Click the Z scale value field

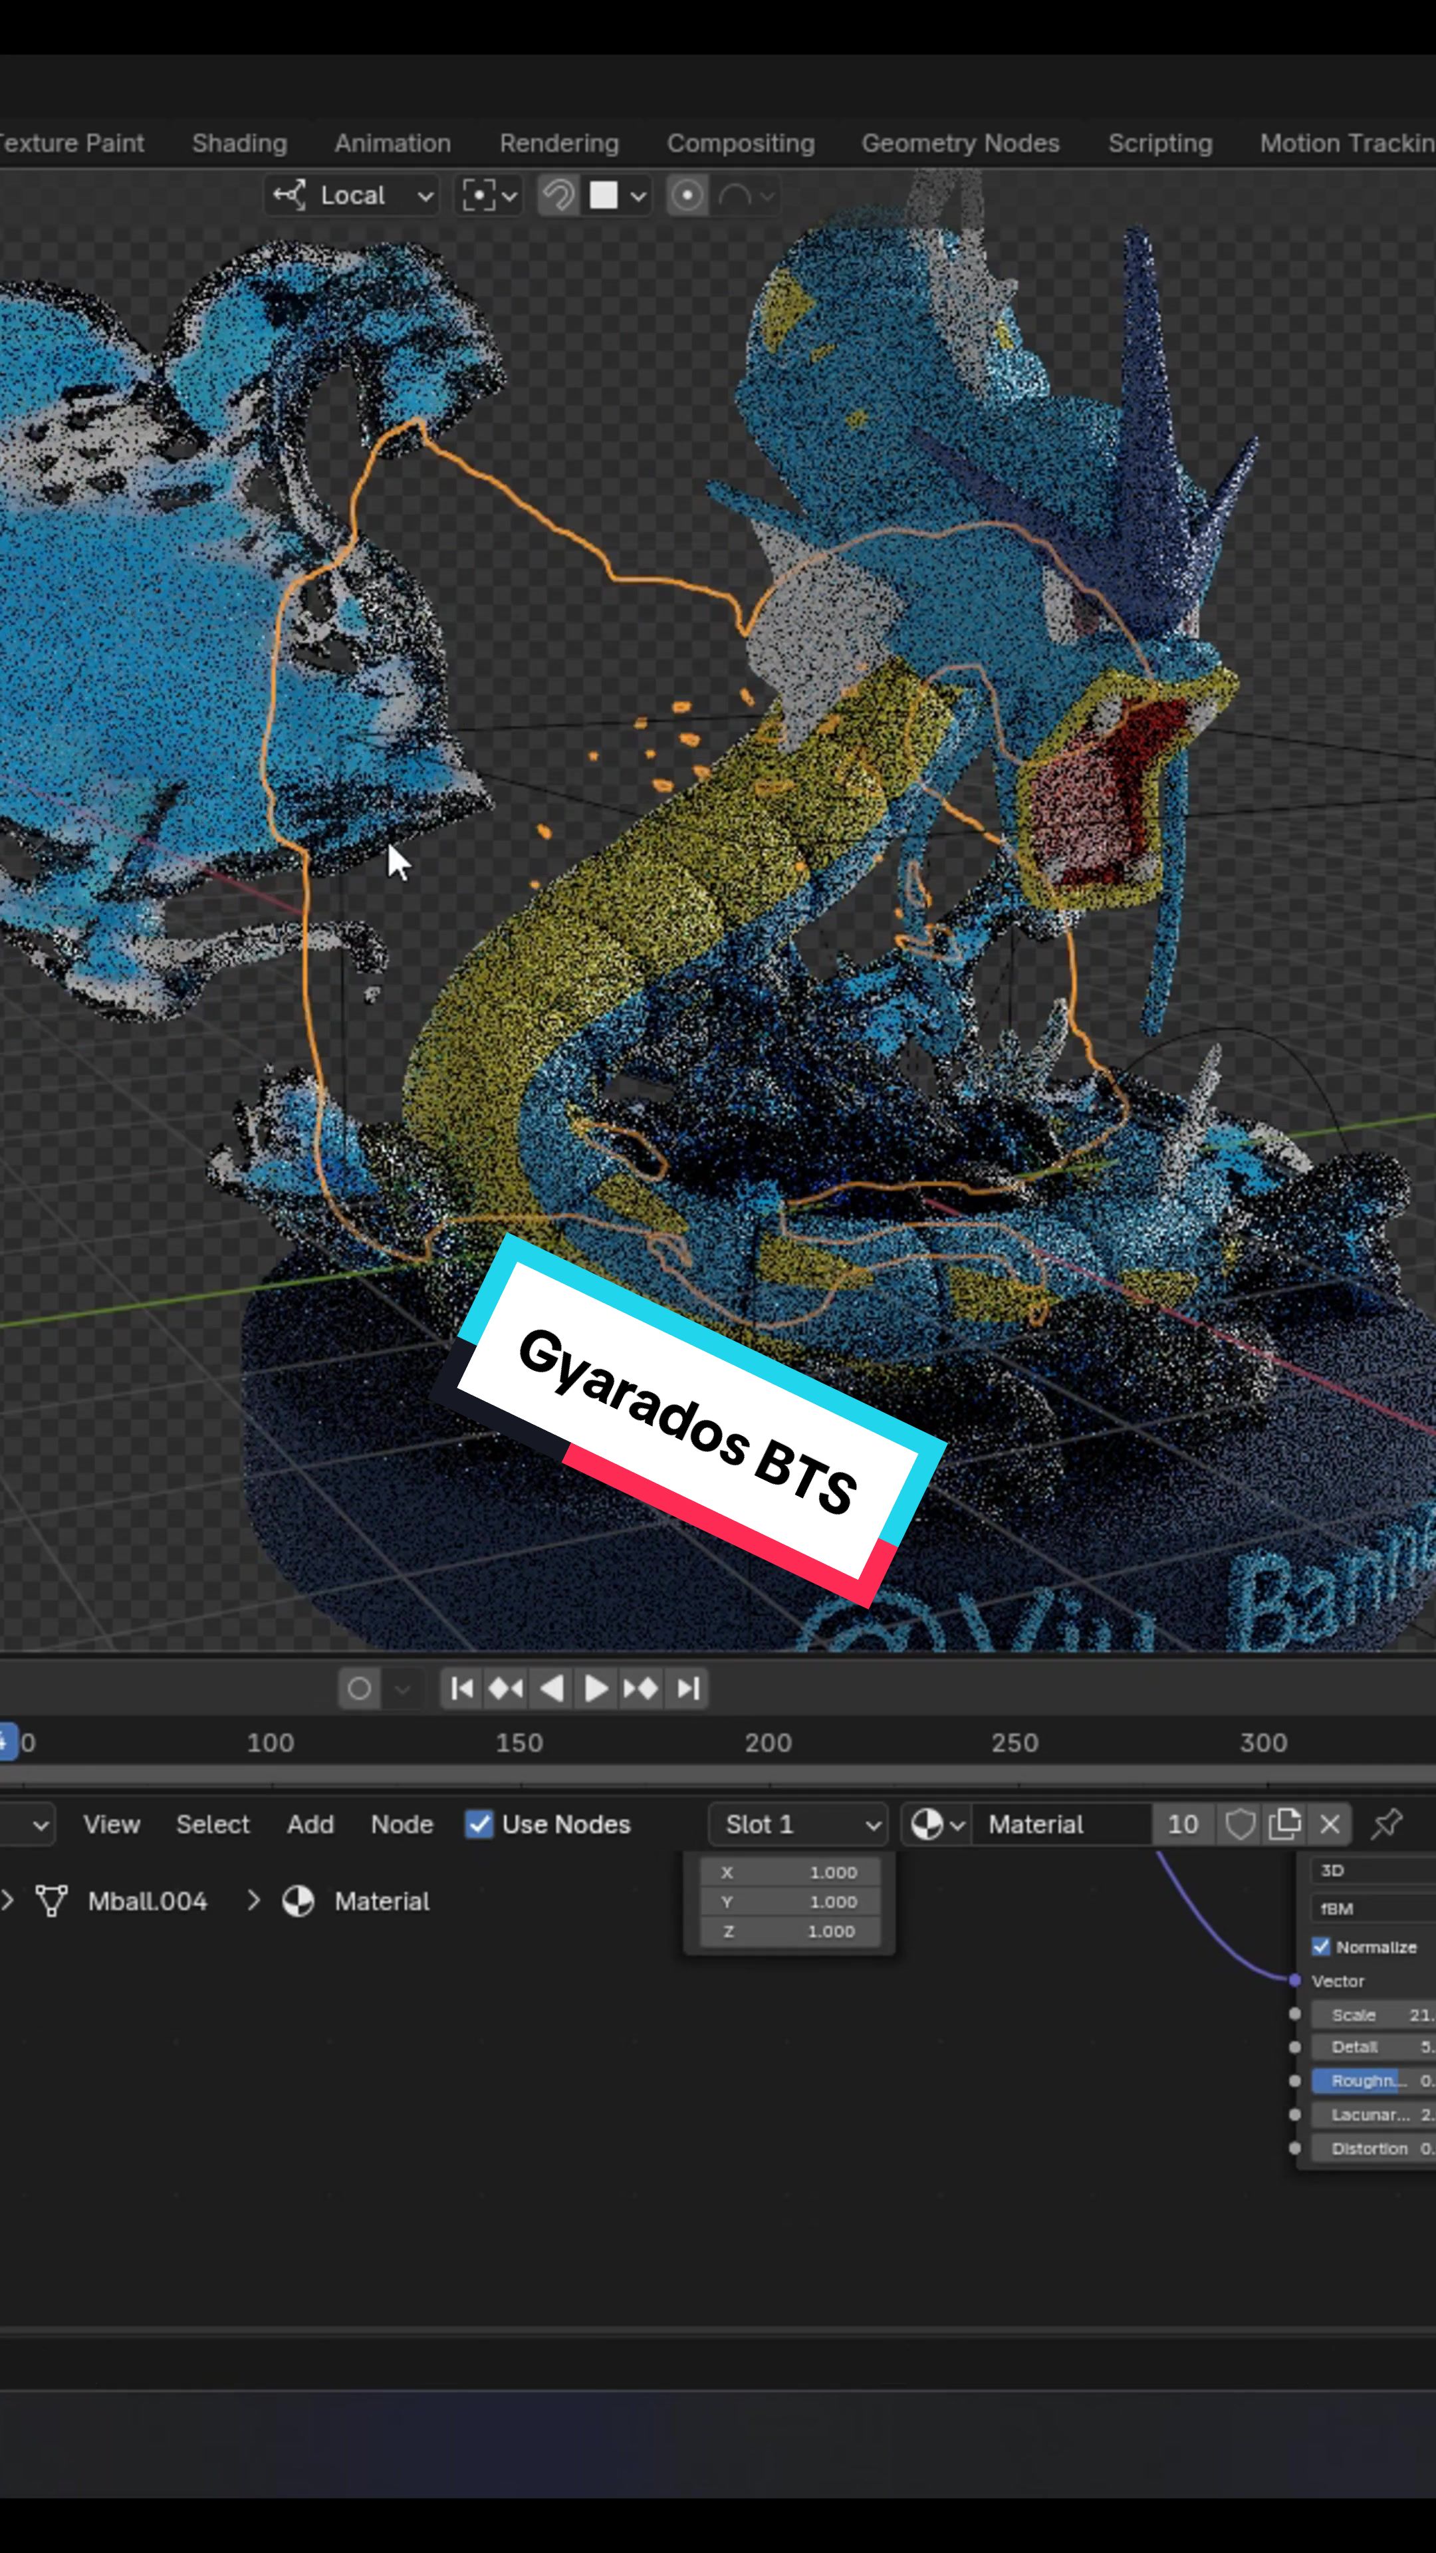click(x=790, y=1931)
